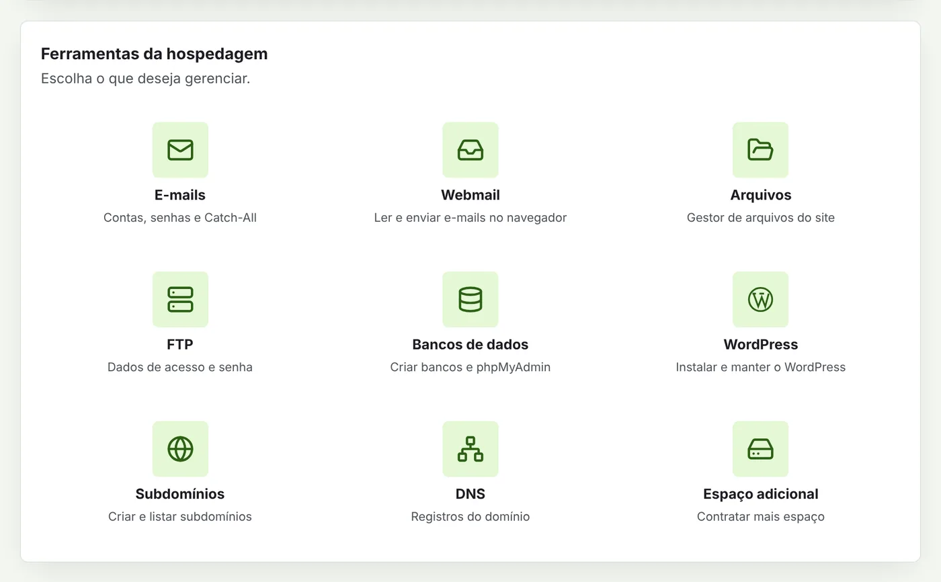The image size is (941, 582).
Task: Click the DNS title link
Action: (x=470, y=494)
